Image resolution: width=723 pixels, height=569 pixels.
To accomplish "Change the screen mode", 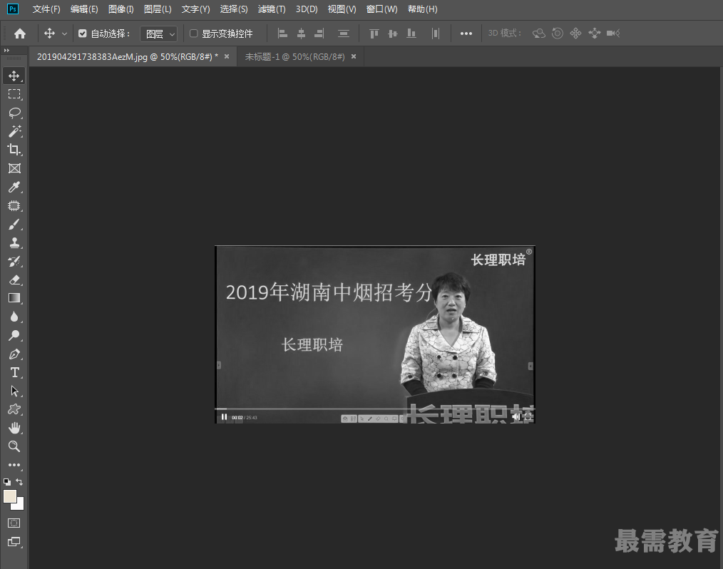I will (x=14, y=542).
